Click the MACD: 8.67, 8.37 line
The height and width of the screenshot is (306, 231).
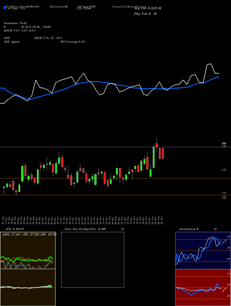(20, 31)
